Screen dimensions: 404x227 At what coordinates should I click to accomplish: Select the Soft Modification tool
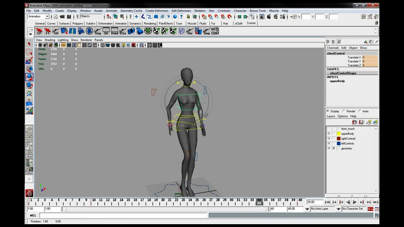[x=29, y=102]
